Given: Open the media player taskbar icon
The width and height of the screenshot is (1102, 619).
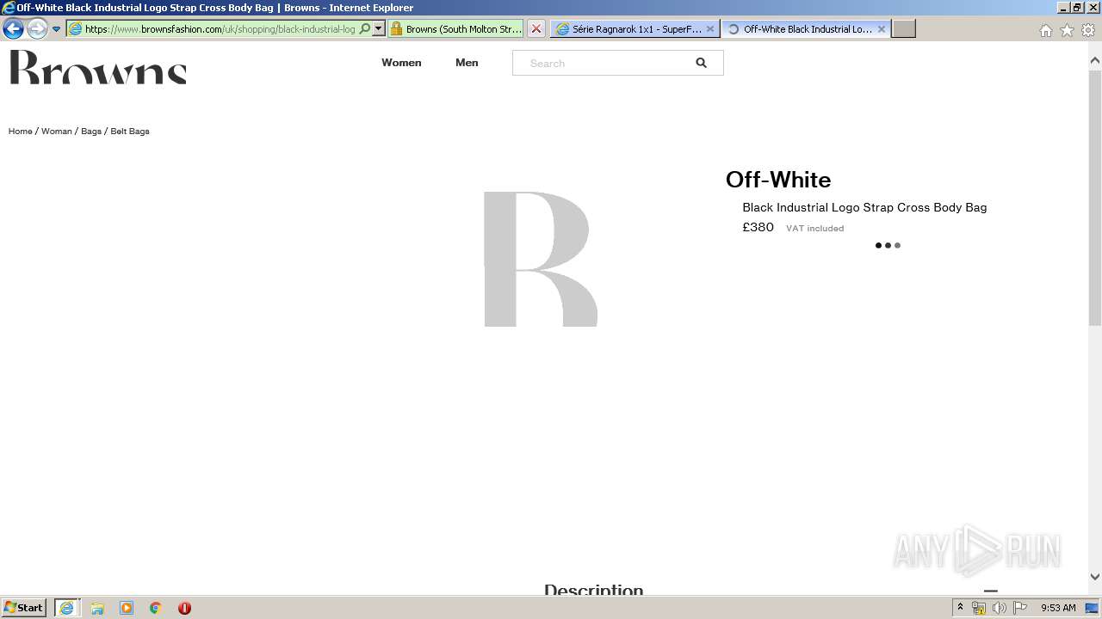Looking at the screenshot, I should [x=127, y=608].
